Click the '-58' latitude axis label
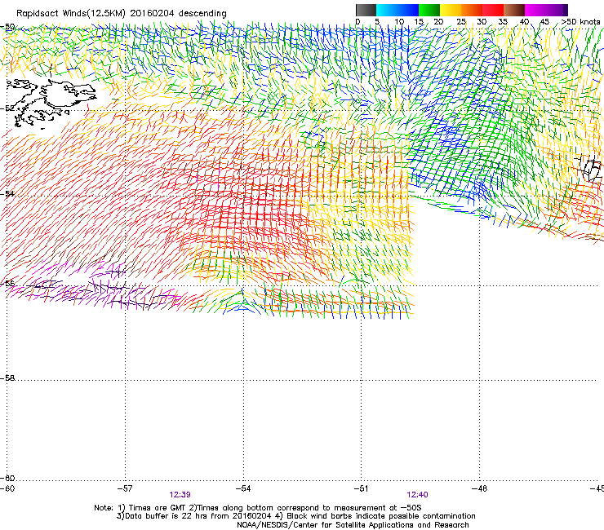604x530 pixels. pos(7,378)
